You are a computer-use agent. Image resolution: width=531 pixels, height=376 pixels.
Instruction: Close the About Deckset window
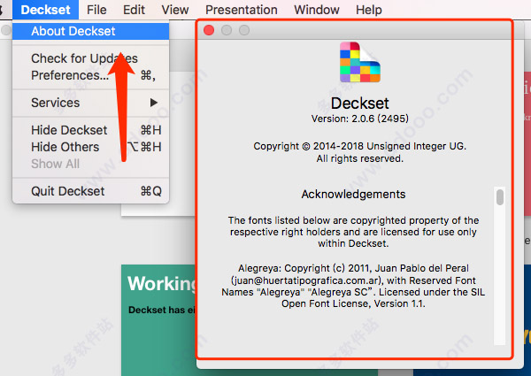pos(209,30)
